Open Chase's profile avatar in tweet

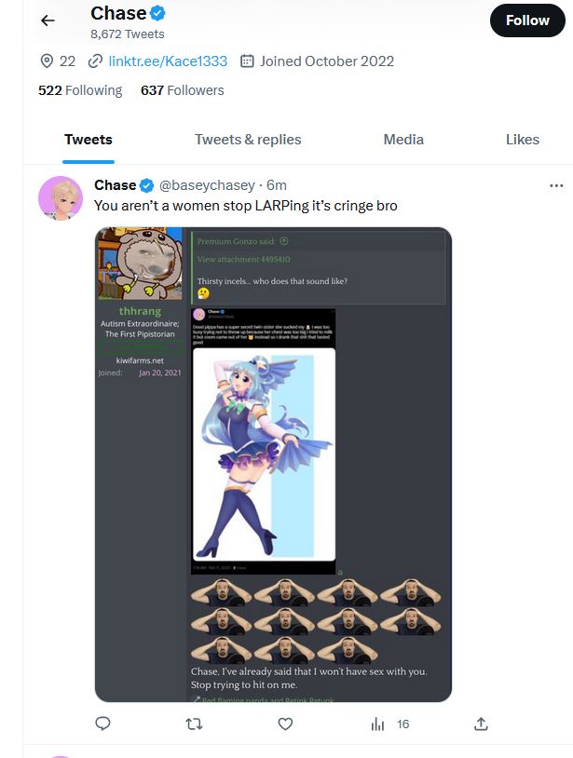61,198
